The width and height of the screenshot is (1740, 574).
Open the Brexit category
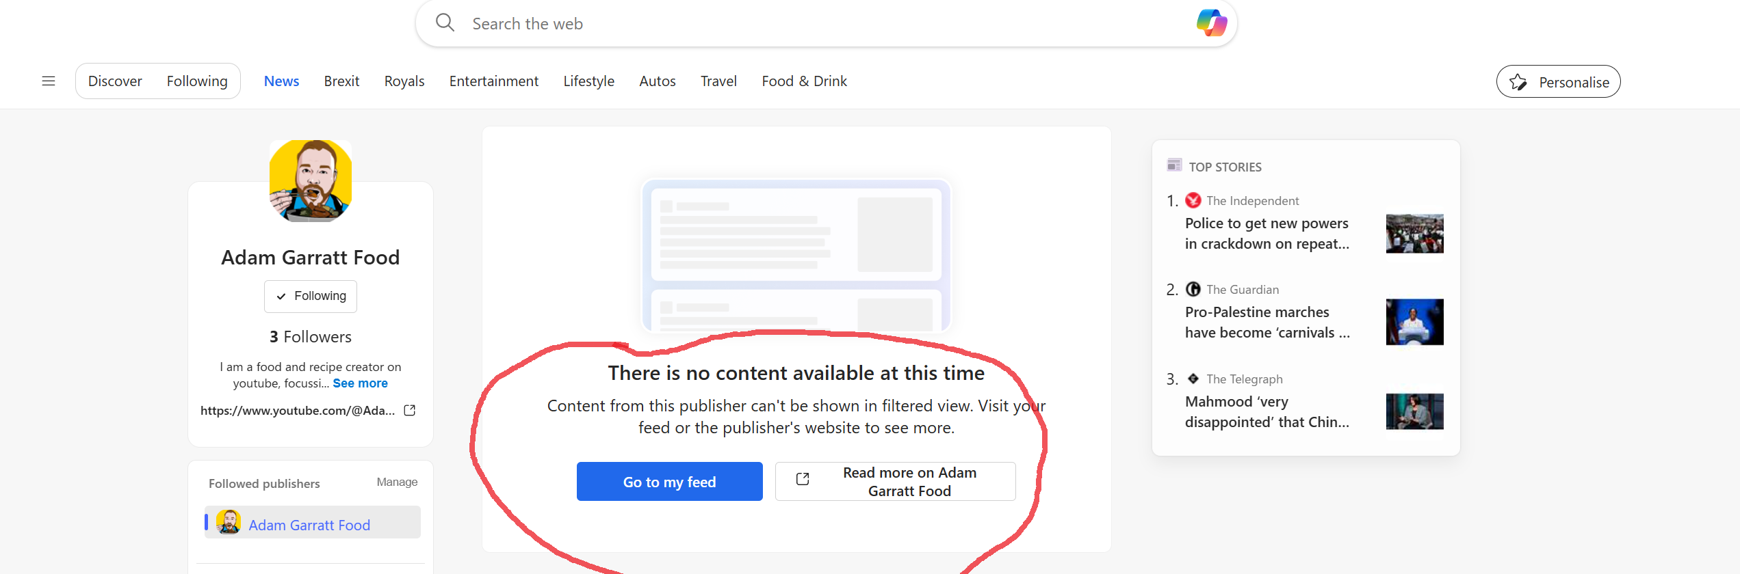(341, 81)
